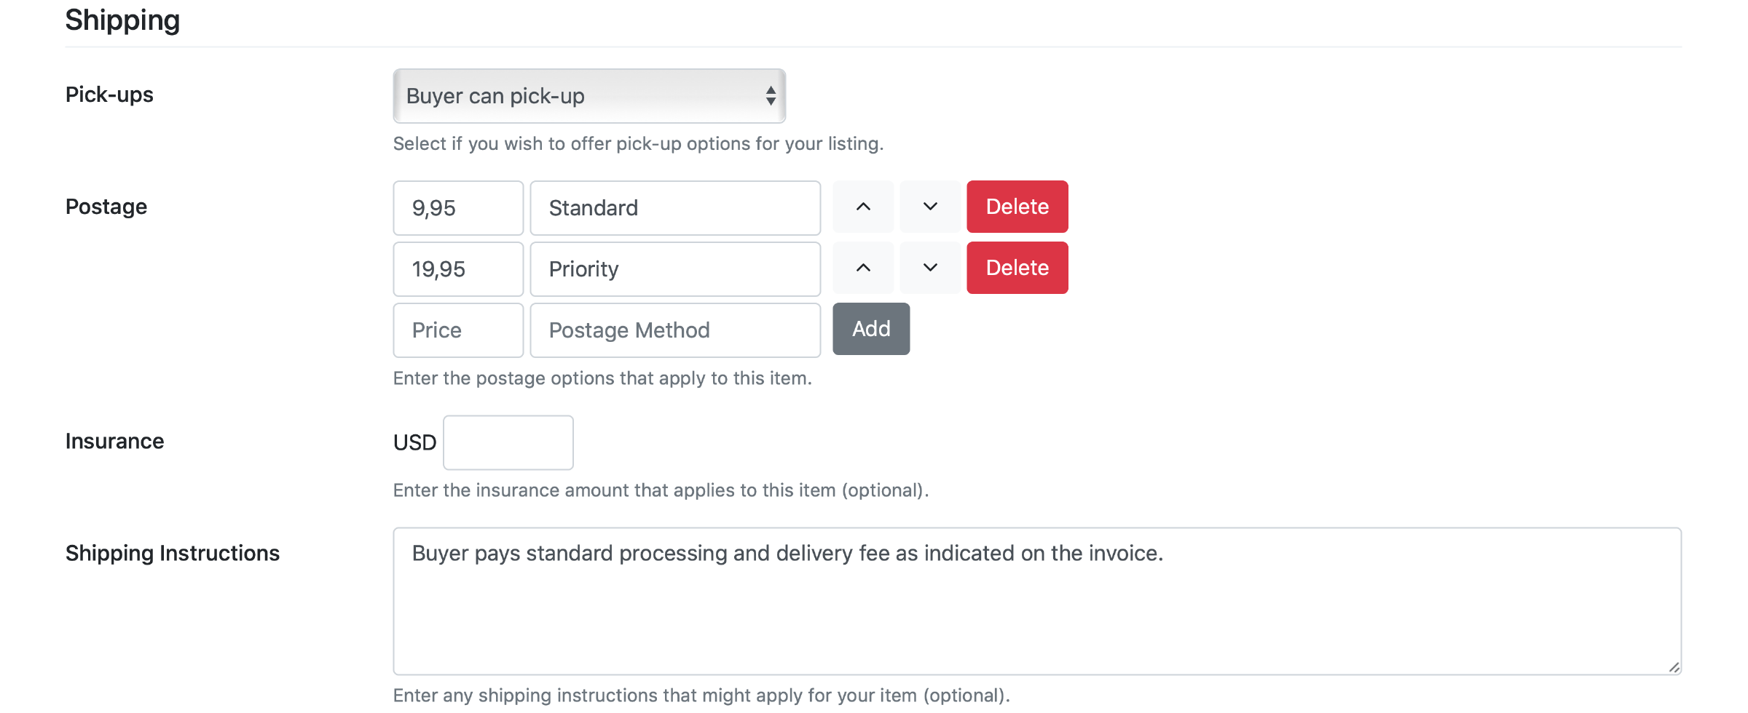Viewport: 1748px width, 713px height.
Task: Select the Shipping Instructions label
Action: pos(173,553)
